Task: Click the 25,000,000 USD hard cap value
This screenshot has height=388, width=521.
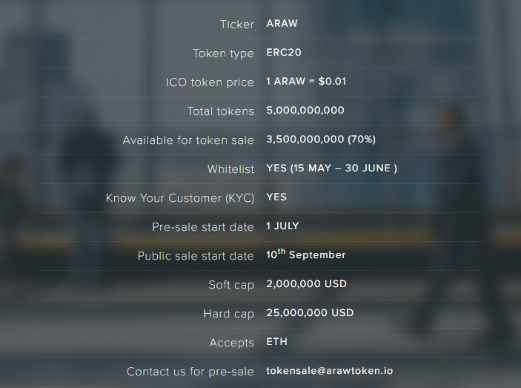Action: (x=310, y=313)
